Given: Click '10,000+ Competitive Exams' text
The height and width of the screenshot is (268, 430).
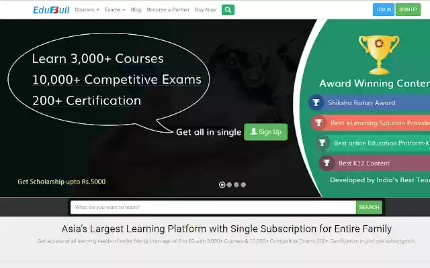Looking at the screenshot, I should tap(117, 80).
